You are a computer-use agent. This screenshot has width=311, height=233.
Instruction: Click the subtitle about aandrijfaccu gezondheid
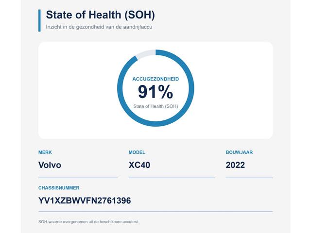pyautogui.click(x=99, y=27)
